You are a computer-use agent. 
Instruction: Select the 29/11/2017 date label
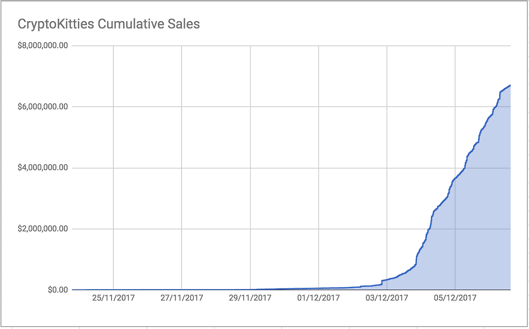pos(250,298)
